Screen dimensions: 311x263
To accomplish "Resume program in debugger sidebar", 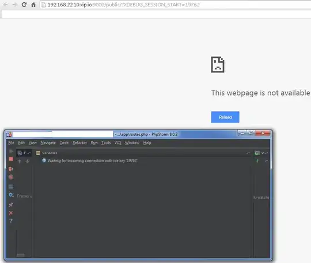I will (x=11, y=151).
